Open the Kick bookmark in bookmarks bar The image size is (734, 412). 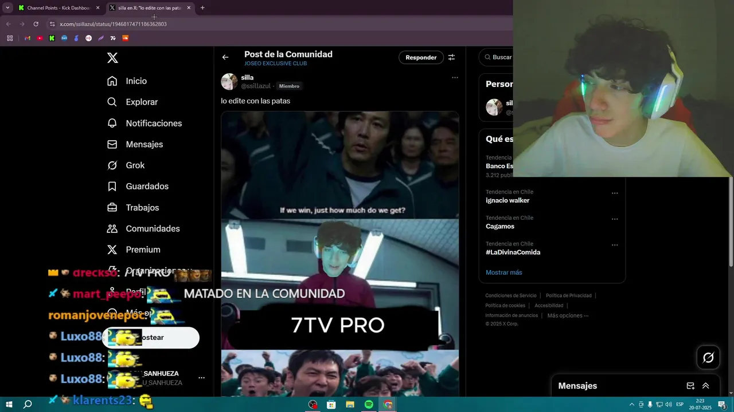coord(52,38)
